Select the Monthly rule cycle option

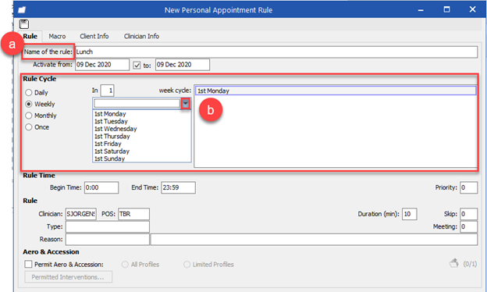[41, 116]
